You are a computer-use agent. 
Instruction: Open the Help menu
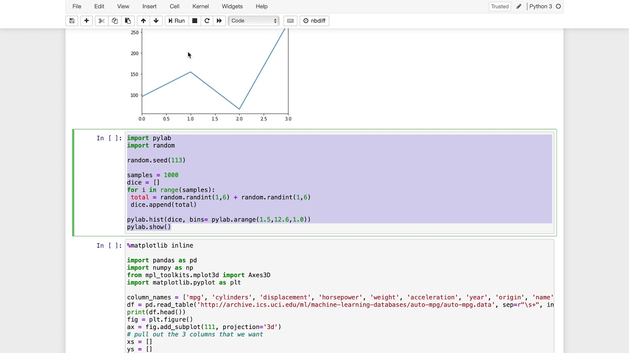coord(261,6)
